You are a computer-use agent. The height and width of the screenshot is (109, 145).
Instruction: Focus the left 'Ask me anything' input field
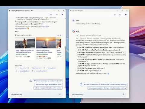click(x=34, y=94)
